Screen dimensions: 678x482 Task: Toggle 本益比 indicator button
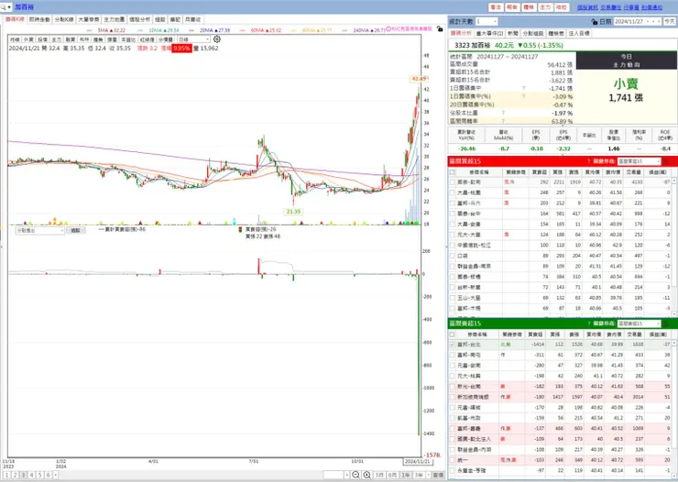tap(128, 39)
